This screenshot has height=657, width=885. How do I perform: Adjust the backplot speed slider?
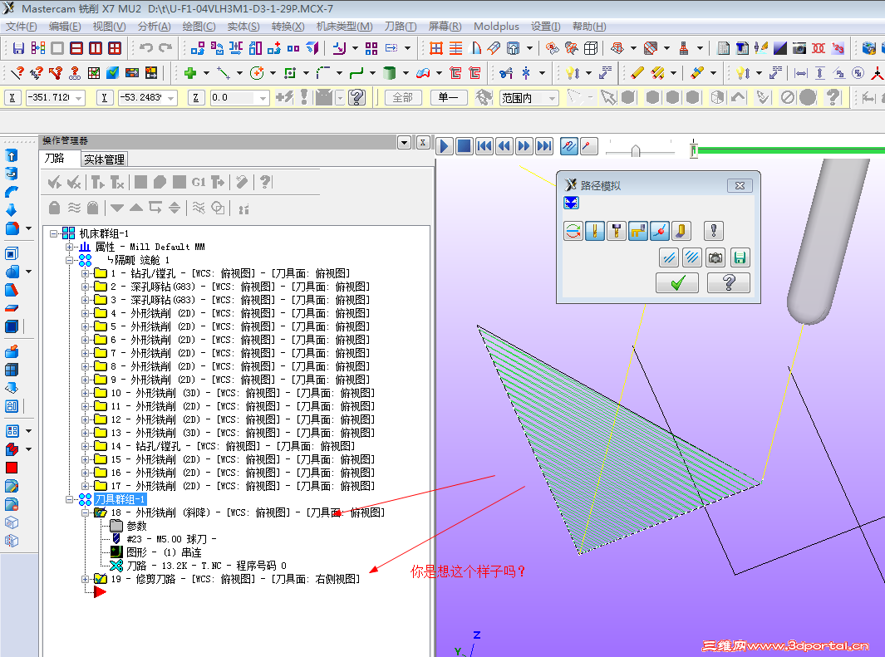click(x=636, y=150)
